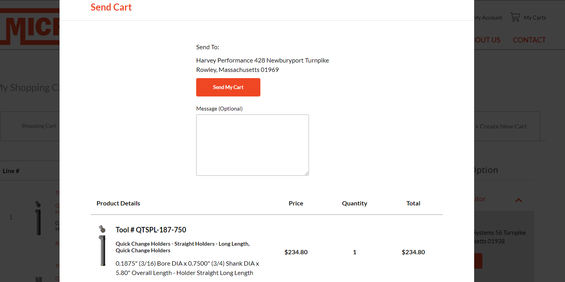
Task: Click inside the optional Message text box
Action: (252, 145)
